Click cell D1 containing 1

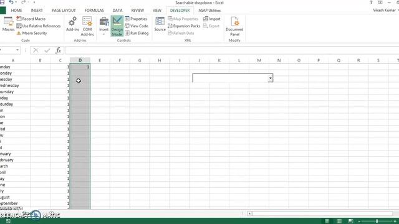tap(80, 67)
